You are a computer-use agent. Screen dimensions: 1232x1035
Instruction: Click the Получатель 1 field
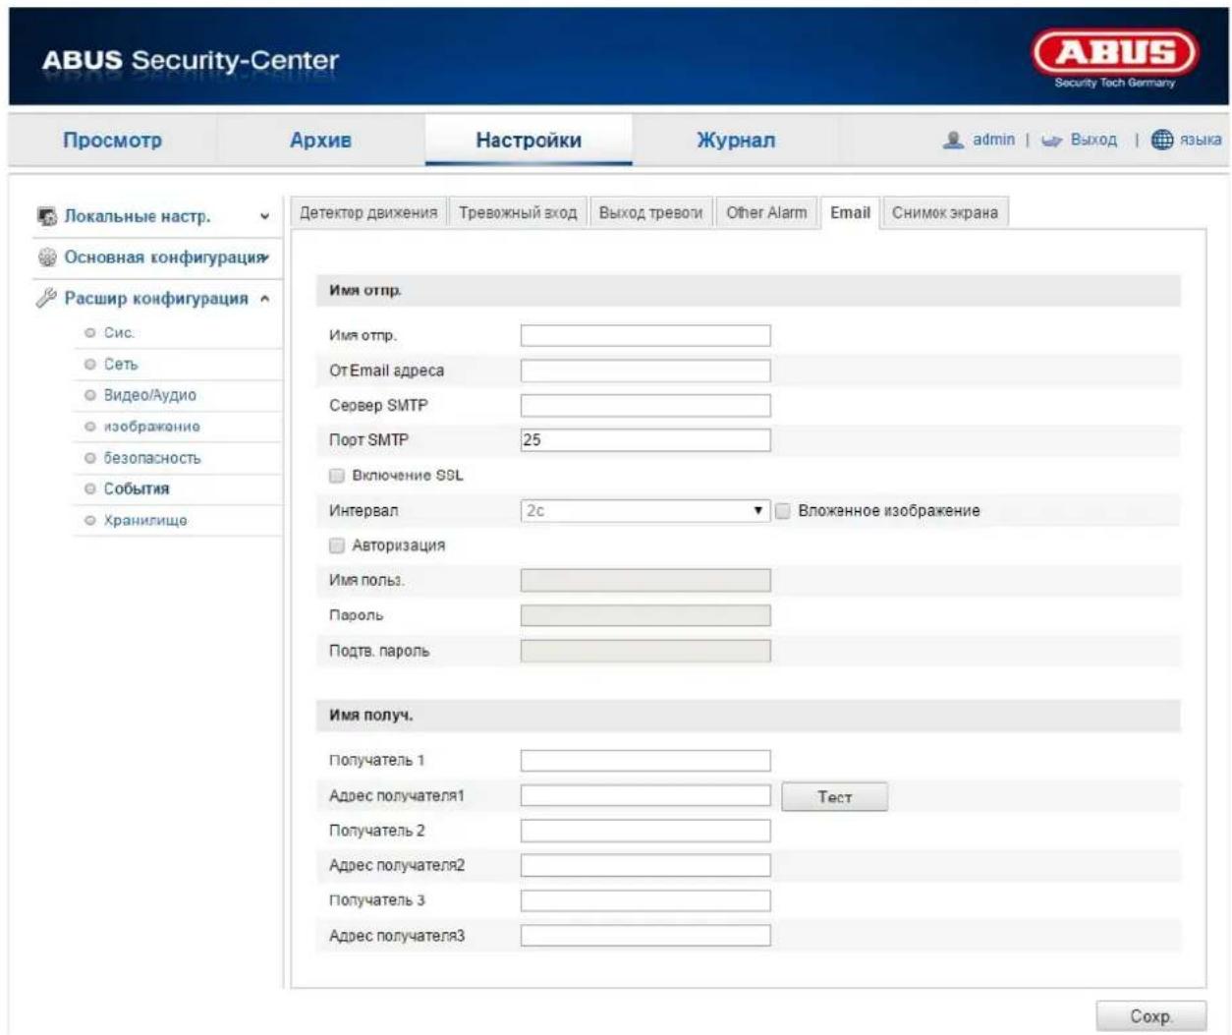645,761
